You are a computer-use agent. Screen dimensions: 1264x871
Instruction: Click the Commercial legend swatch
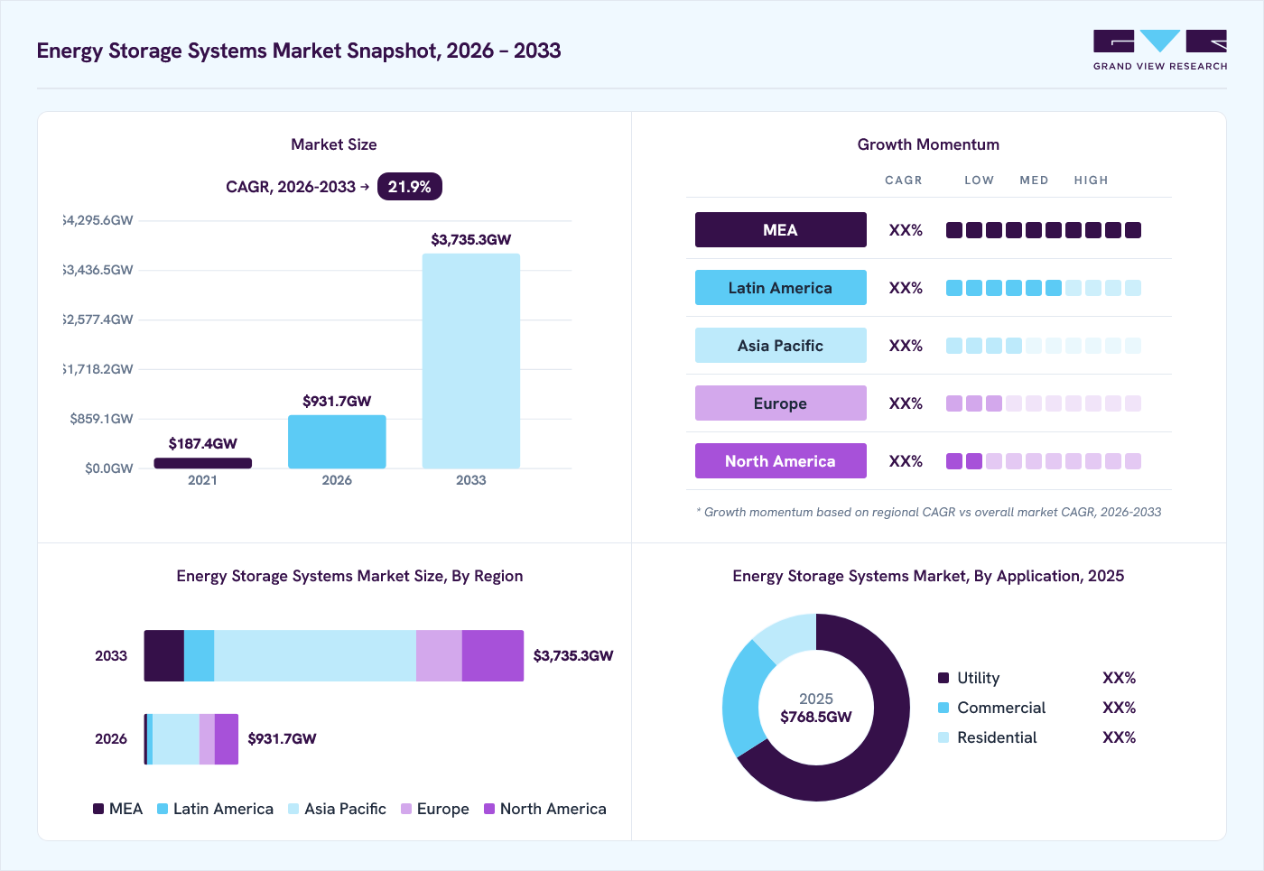pyautogui.click(x=943, y=708)
